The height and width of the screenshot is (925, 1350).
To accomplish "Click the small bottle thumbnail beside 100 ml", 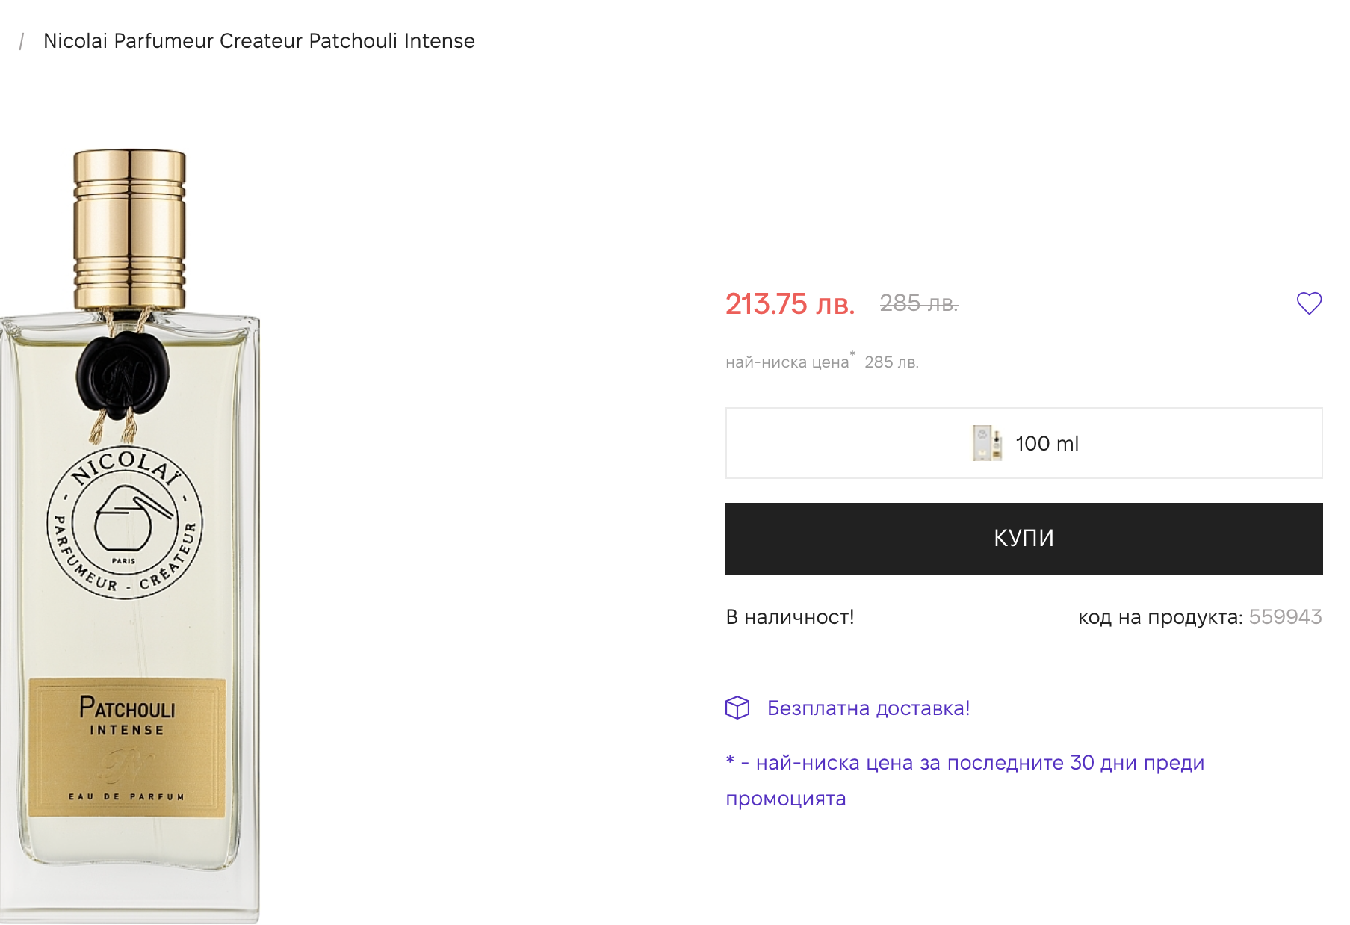I will point(987,443).
